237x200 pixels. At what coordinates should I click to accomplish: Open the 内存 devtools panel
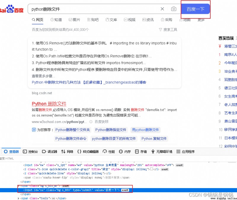(x=125, y=152)
